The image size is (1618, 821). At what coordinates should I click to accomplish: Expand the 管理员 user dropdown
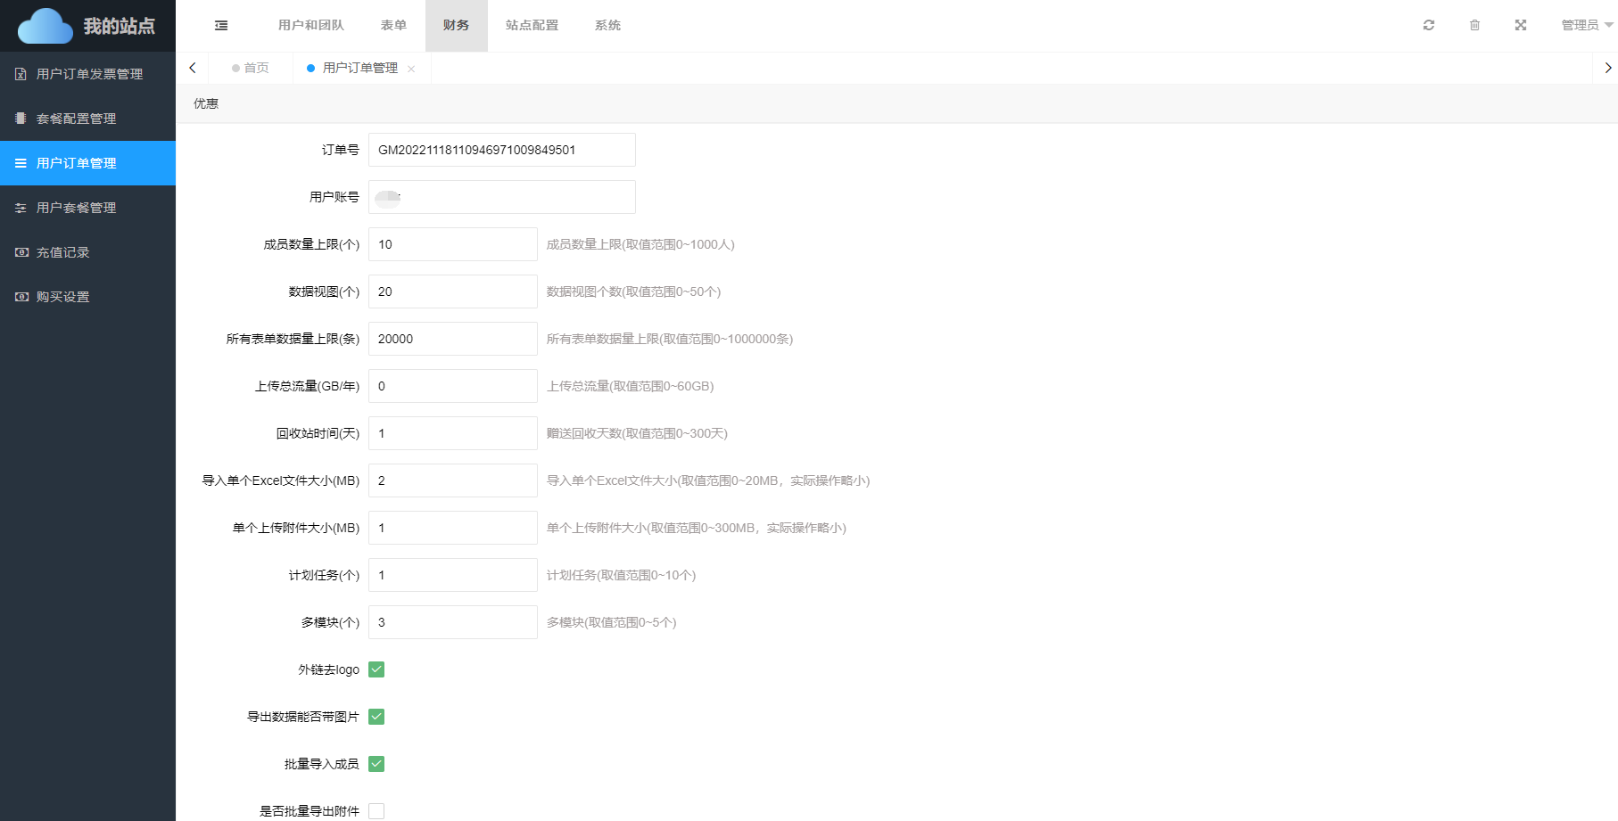[1586, 25]
